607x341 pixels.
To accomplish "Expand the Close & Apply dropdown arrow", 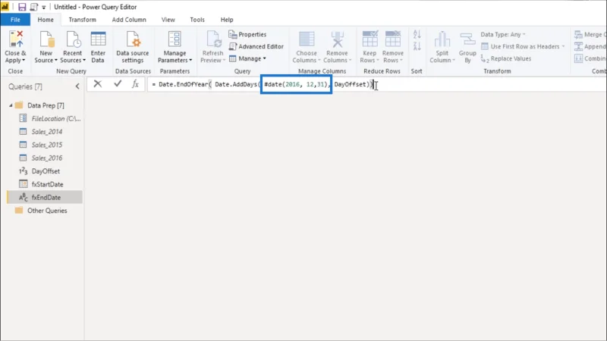I will pos(24,61).
